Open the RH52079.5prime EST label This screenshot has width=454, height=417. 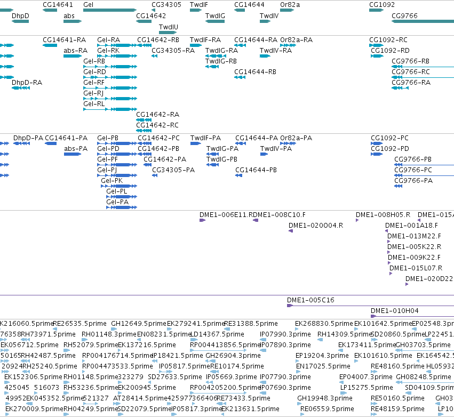click(91, 344)
